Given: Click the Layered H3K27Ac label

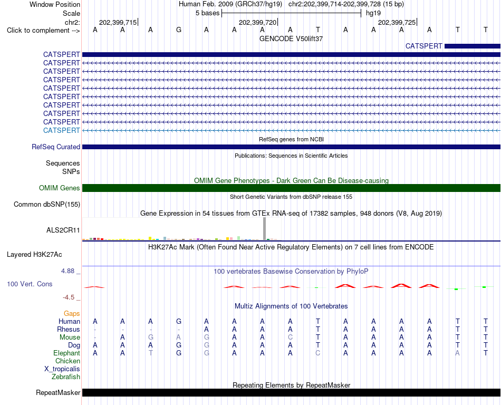Looking at the screenshot, I should (34, 255).
